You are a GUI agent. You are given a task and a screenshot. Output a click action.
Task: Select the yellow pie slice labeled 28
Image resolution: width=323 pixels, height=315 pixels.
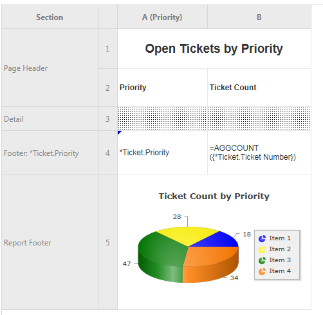188,235
